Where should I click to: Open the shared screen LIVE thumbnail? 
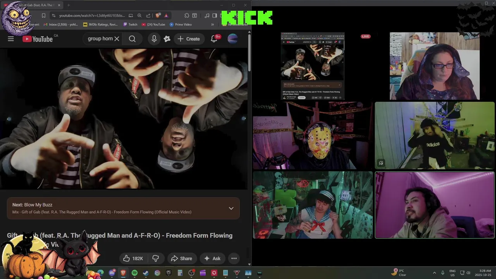312,66
